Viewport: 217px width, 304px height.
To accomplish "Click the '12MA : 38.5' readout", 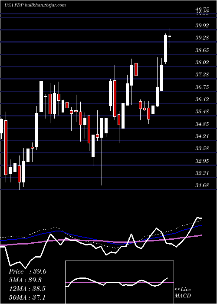I will (27, 289).
